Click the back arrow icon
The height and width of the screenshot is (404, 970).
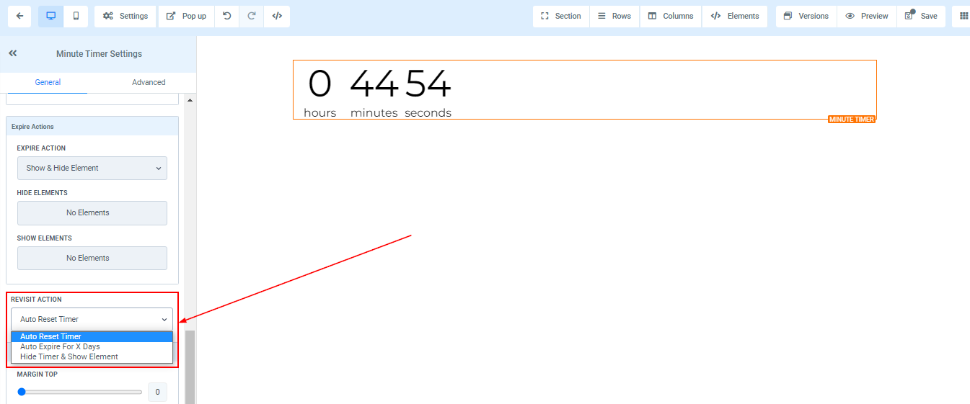[x=19, y=16]
